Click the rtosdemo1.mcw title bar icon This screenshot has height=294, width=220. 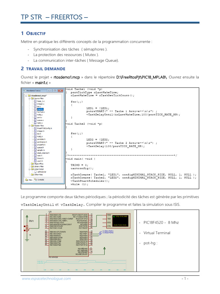point(25,90)
